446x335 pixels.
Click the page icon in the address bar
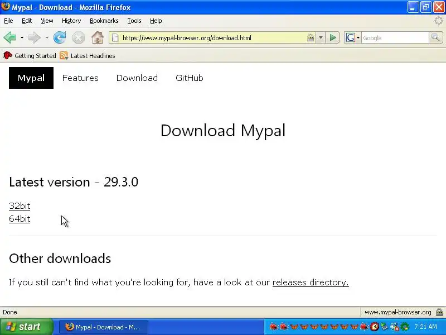coord(115,37)
